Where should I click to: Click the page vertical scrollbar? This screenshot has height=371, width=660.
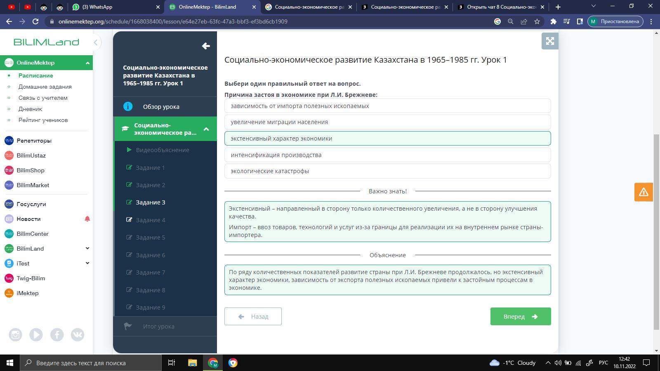pyautogui.click(x=657, y=232)
